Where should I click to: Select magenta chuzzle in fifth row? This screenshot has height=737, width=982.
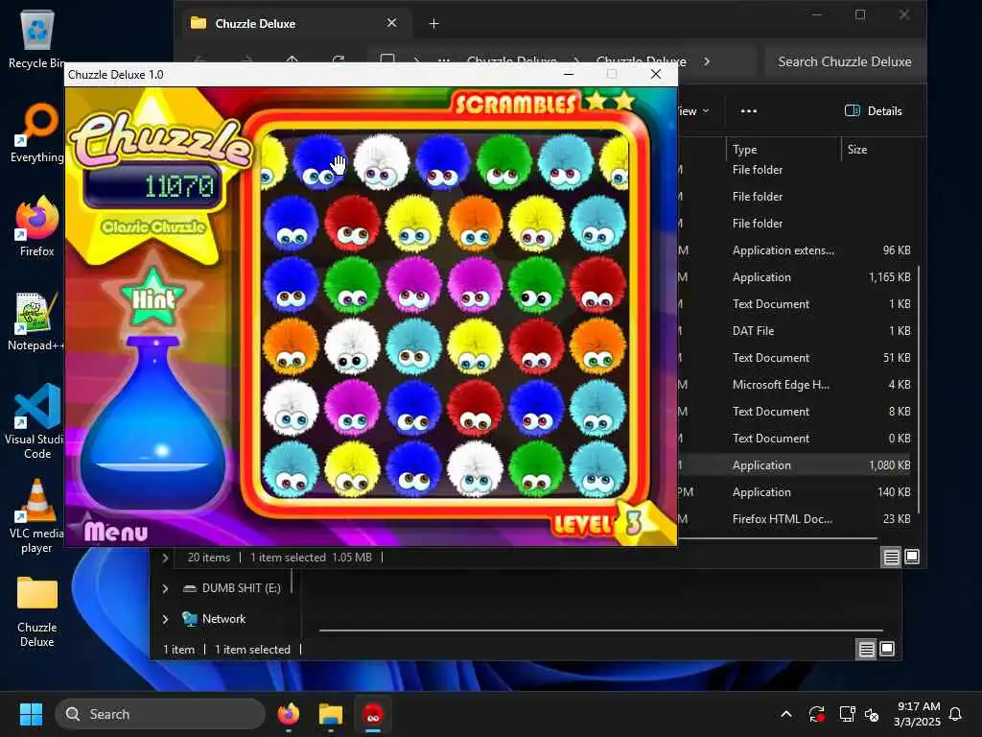tap(352, 408)
